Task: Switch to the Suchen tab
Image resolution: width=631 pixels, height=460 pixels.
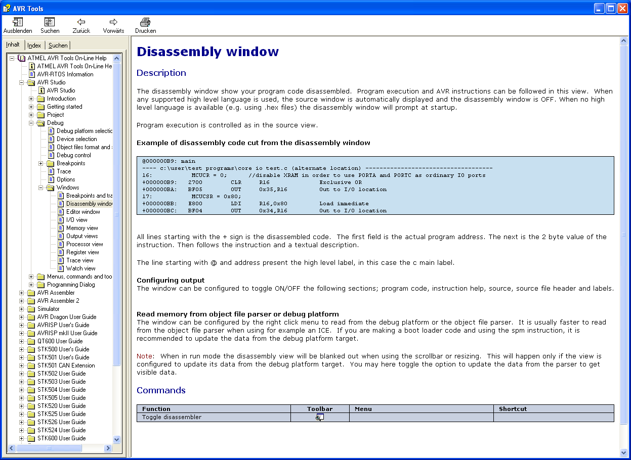Action: (x=58, y=45)
